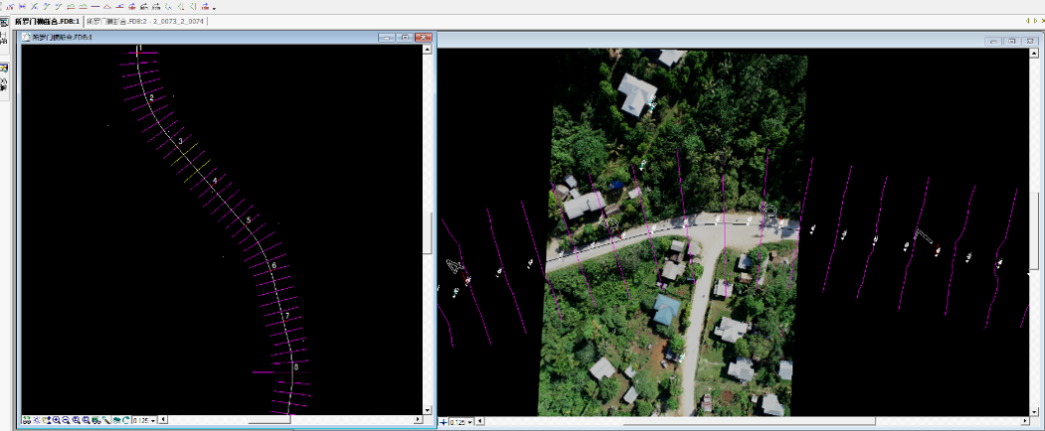Click the pan tool left of the zoom-in magnifier
The width and height of the screenshot is (1045, 431).
(x=46, y=420)
